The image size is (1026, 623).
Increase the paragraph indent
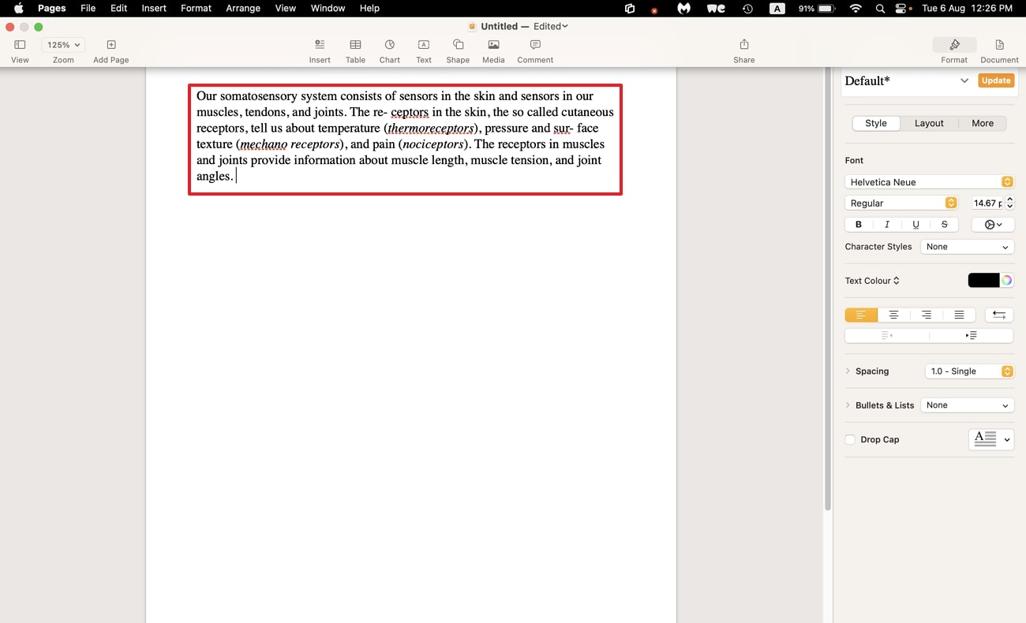tap(971, 335)
